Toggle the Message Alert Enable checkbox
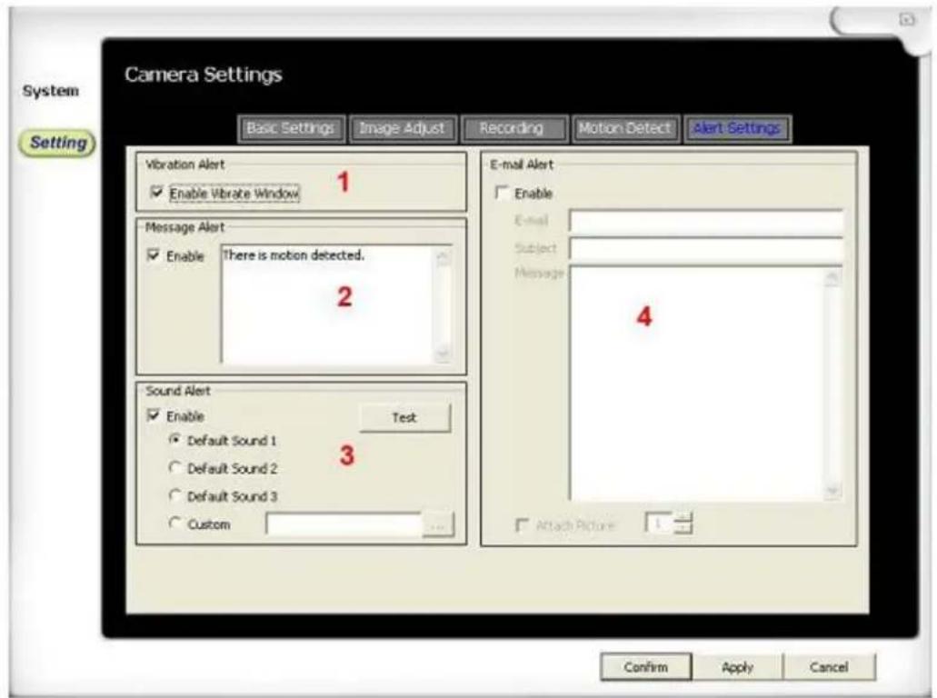This screenshot has height=698, width=937. tap(154, 257)
